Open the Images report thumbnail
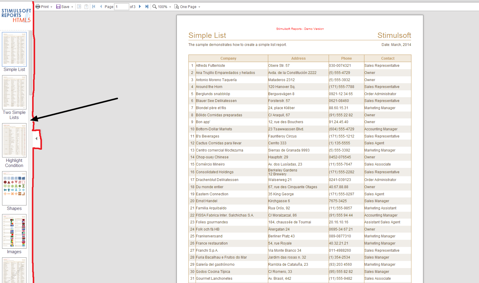 tap(14, 231)
